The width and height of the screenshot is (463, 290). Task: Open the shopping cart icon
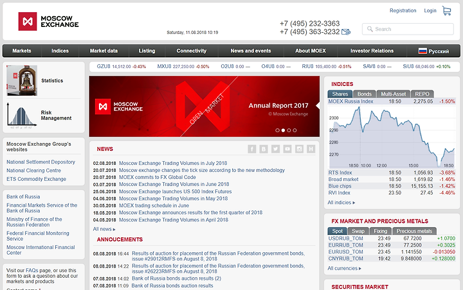pyautogui.click(x=446, y=11)
